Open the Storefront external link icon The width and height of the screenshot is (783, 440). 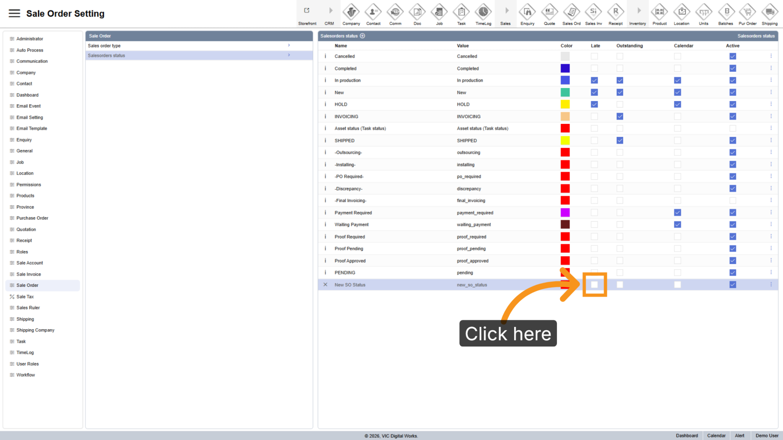(x=307, y=11)
